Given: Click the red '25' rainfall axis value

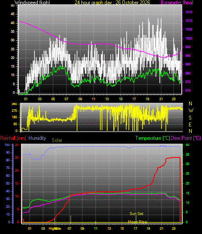Looking at the screenshot, I should [x=17, y=157].
